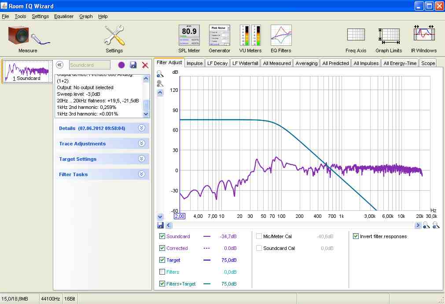Click the Target blue line sample in legend
Viewport: 445px width, 304px height.
click(207, 260)
